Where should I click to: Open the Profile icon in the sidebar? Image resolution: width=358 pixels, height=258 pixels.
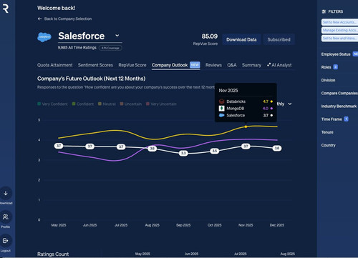[x=6, y=217]
